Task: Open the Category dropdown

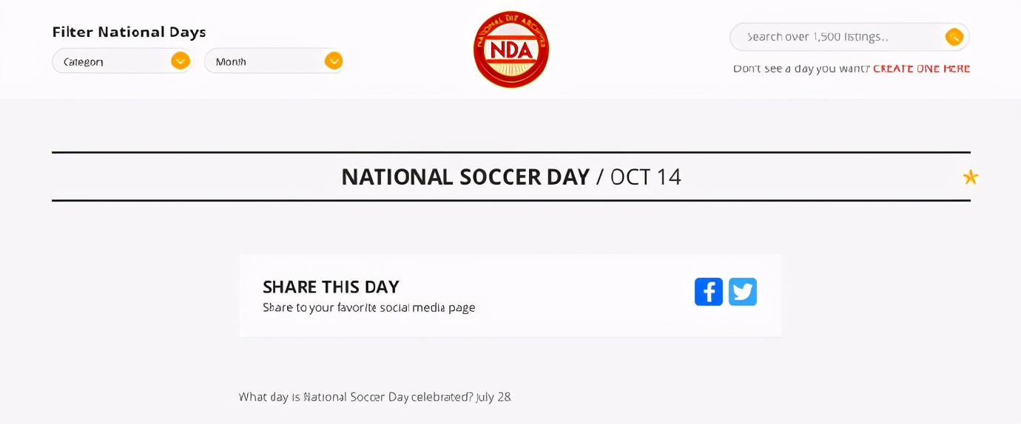Action: [111, 61]
